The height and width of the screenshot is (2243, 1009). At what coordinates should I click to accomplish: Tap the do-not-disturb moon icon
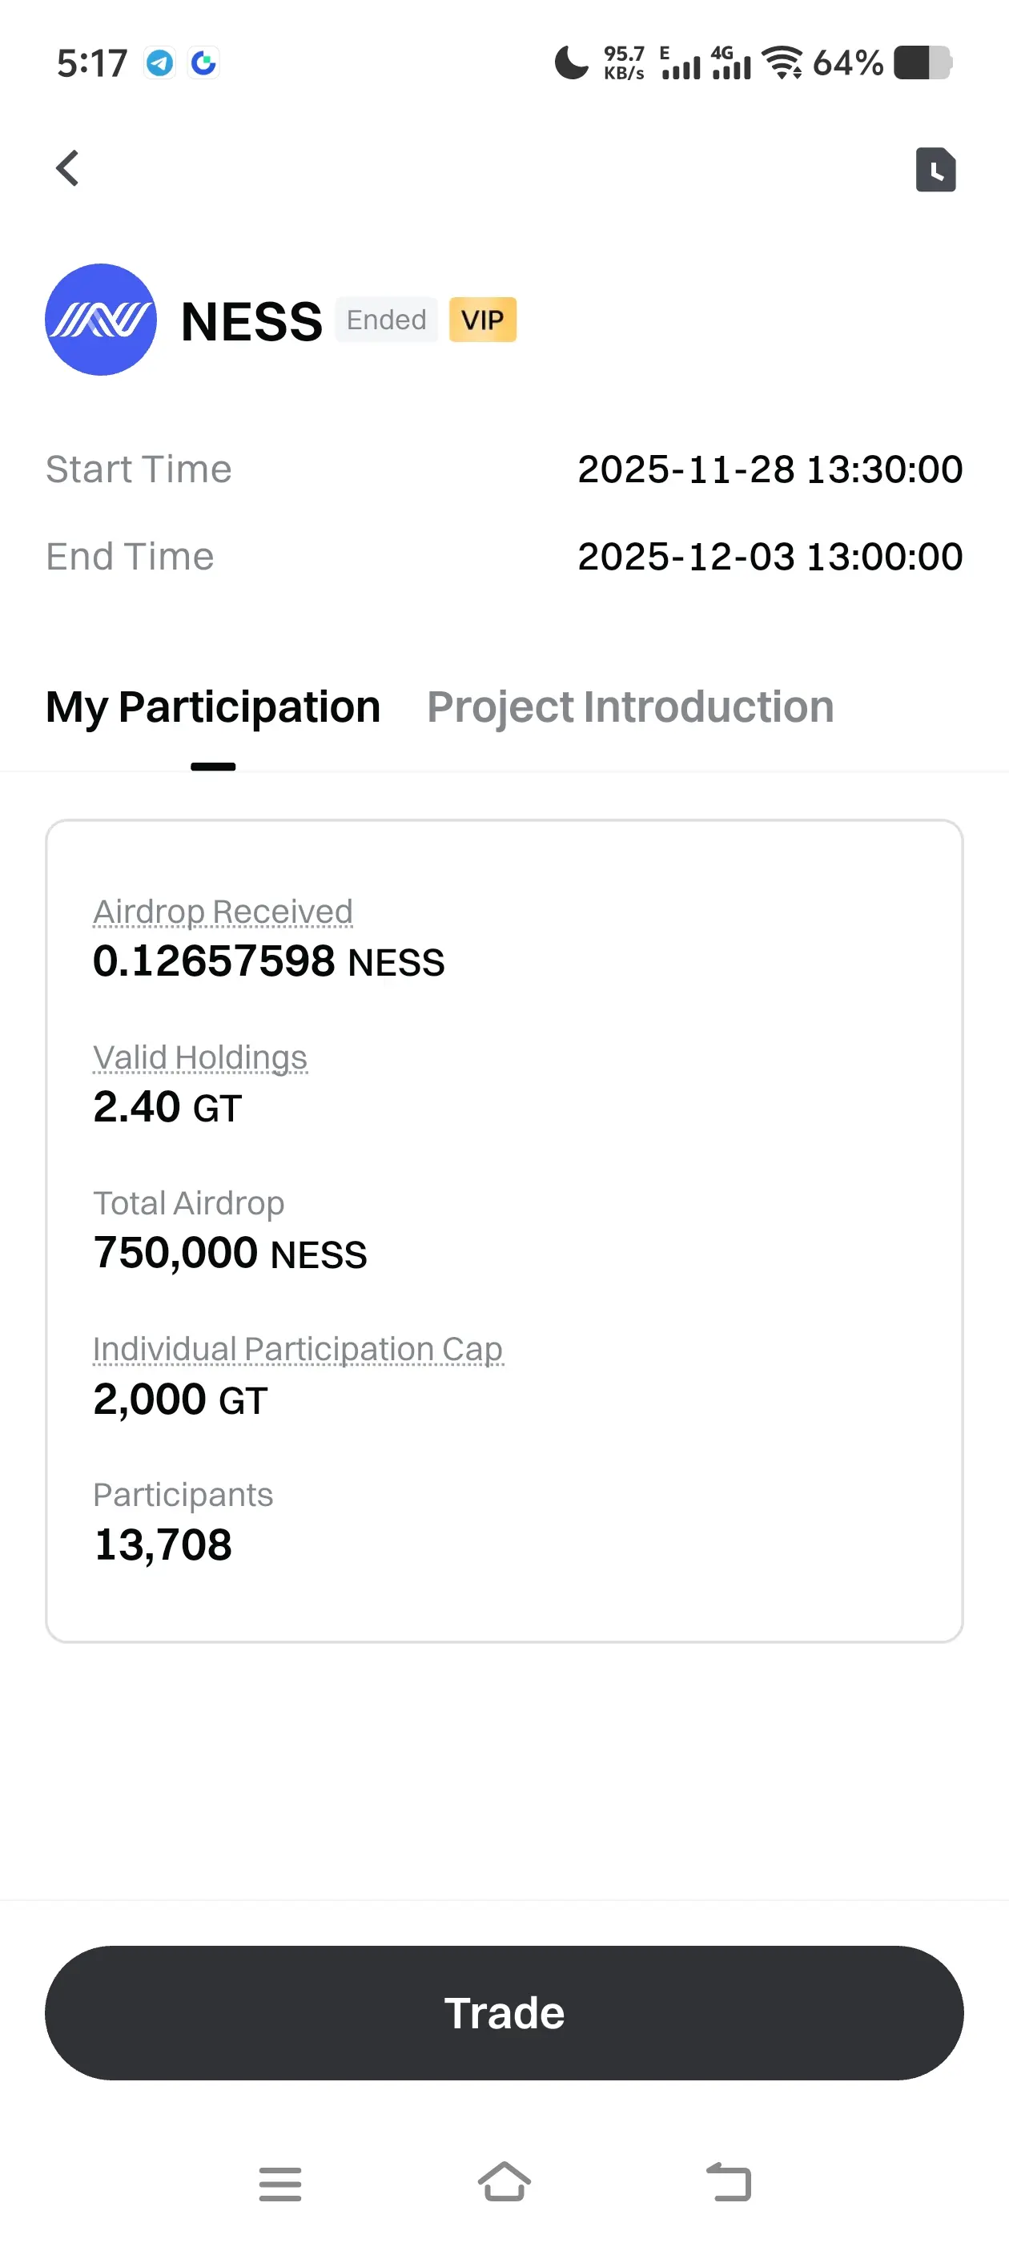point(571,62)
